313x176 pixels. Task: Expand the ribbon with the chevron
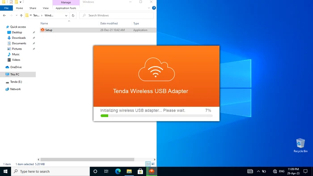pos(149,8)
